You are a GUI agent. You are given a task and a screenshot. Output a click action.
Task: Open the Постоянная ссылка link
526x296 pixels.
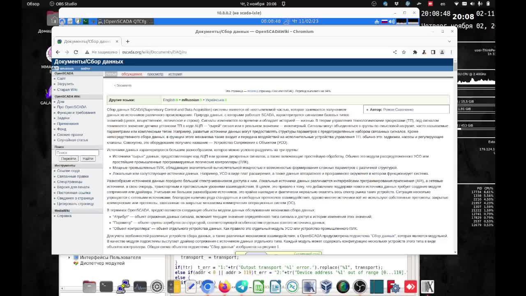pos(74,193)
